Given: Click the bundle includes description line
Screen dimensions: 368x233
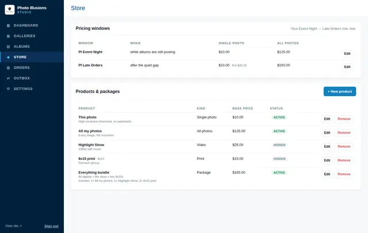Looking at the screenshot, I should coord(117,181).
